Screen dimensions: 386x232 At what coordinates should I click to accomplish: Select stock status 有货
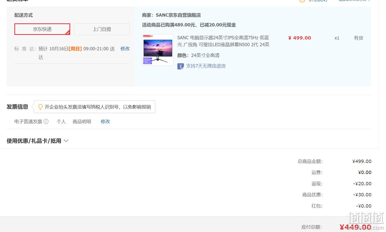click(359, 38)
